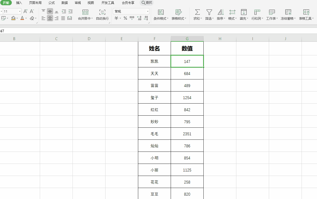The width and height of the screenshot is (317, 199).
Task: Apply top vertical alignment
Action: pos(43,11)
